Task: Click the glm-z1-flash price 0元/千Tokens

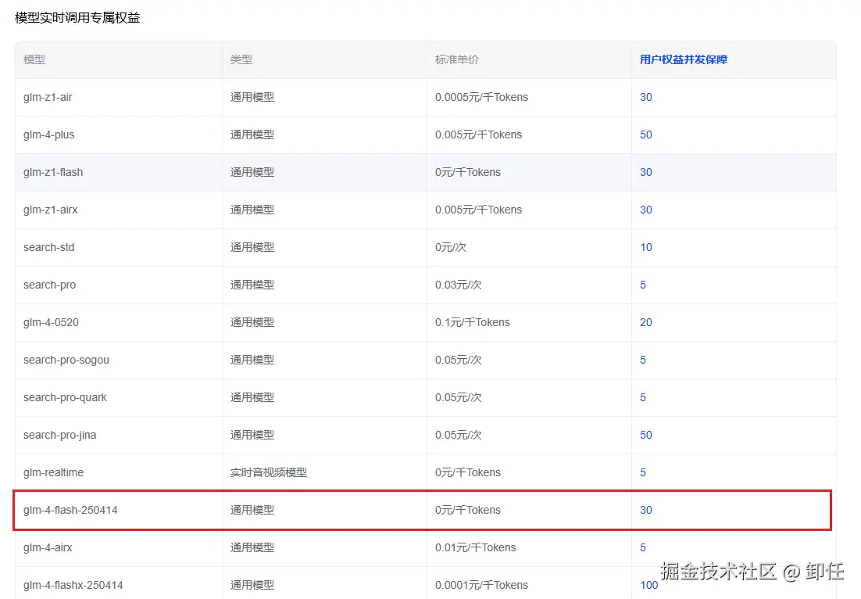Action: tap(468, 172)
